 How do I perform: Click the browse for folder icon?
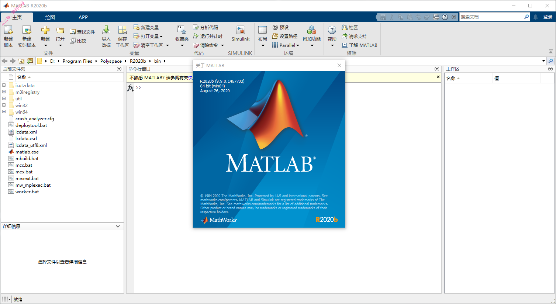(x=30, y=61)
